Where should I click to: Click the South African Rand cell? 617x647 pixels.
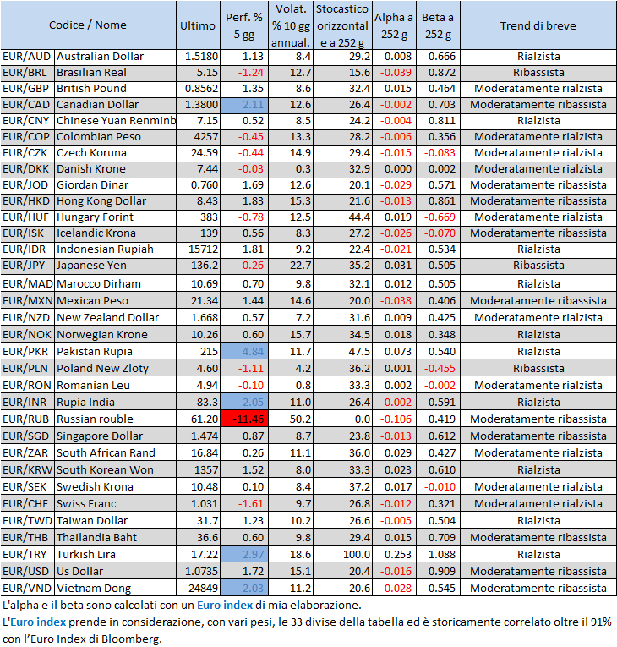[116, 453]
